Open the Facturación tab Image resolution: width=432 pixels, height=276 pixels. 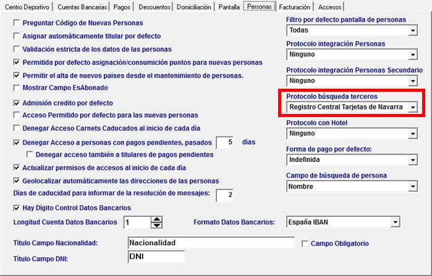click(x=295, y=7)
